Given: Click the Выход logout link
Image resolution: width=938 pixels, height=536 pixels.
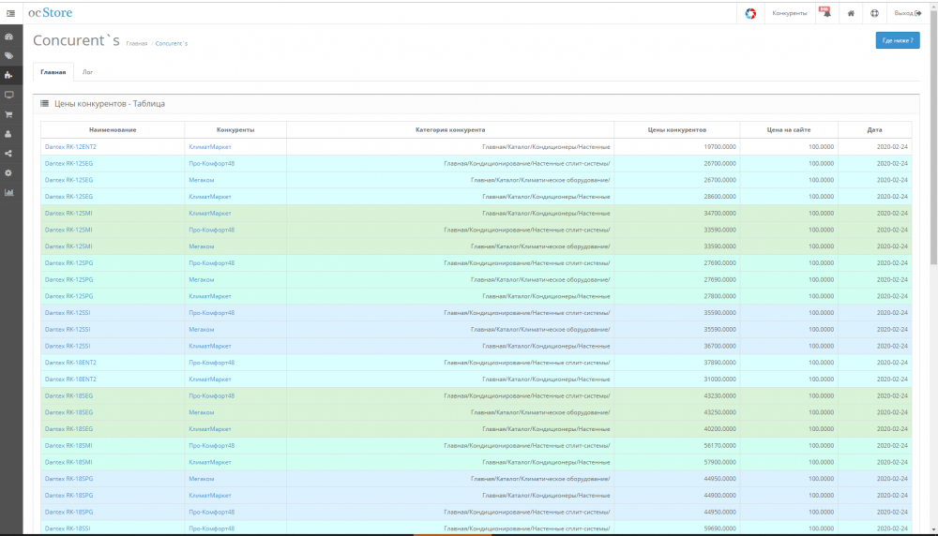Looking at the screenshot, I should tap(907, 13).
